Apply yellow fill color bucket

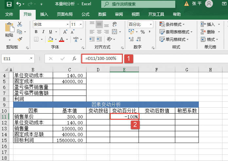[50, 39]
